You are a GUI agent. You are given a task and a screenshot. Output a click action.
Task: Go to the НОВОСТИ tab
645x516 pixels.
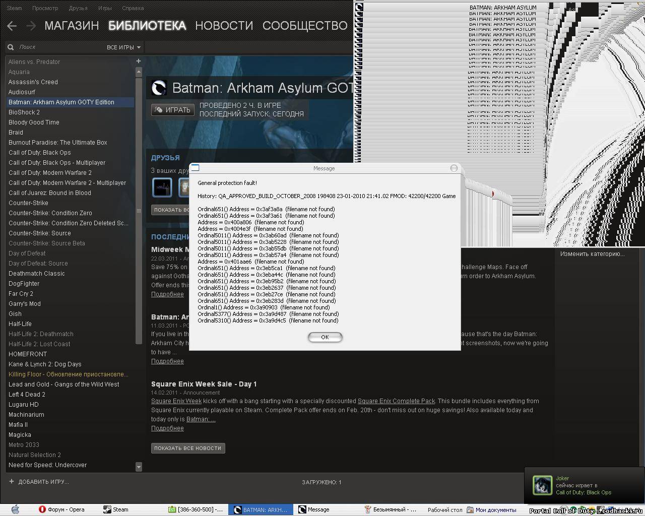click(x=224, y=26)
